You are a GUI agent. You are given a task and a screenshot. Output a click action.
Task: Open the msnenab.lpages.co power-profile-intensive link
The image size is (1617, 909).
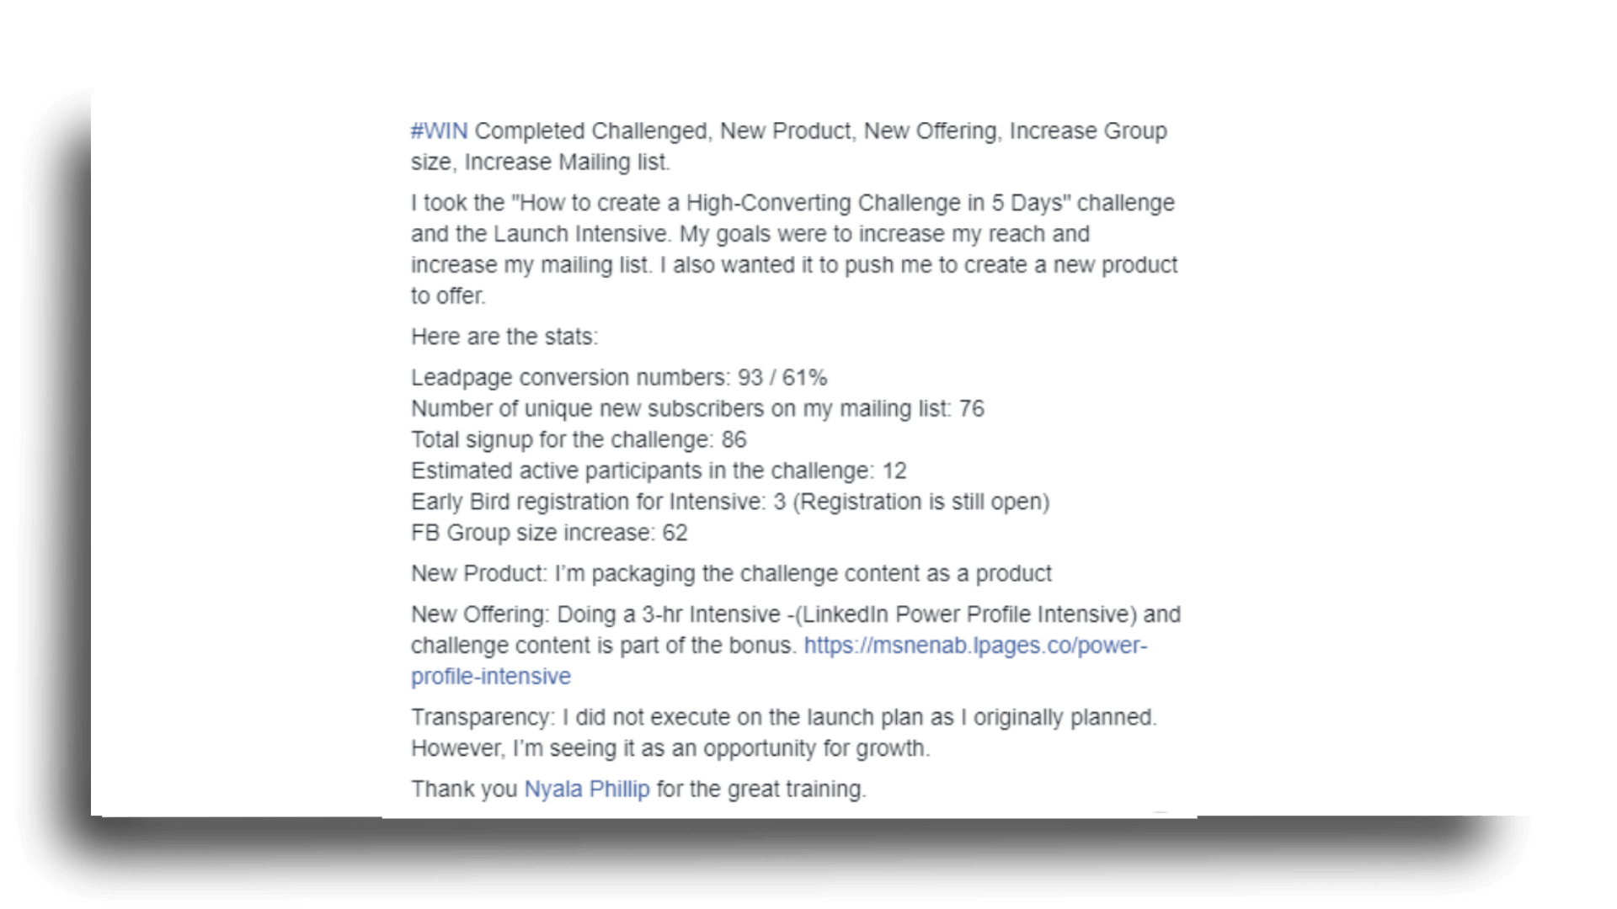975,646
